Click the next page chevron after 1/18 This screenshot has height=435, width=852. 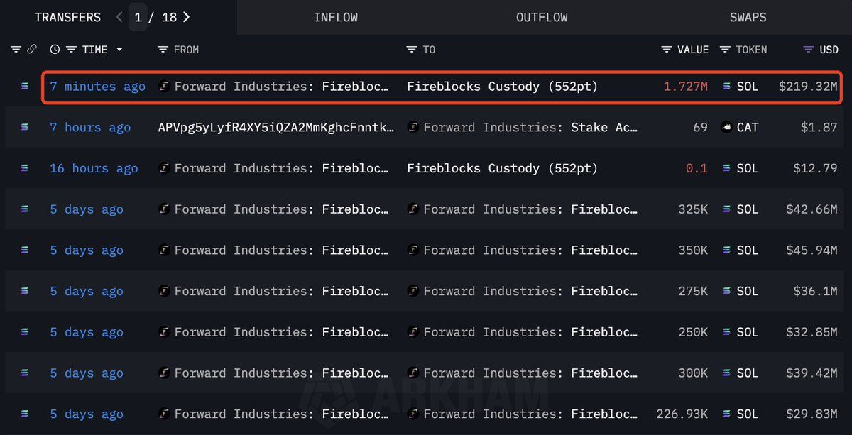186,17
